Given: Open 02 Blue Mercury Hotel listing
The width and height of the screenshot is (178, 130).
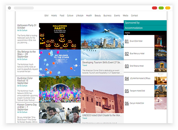Looking at the screenshot, I should pos(139,54).
